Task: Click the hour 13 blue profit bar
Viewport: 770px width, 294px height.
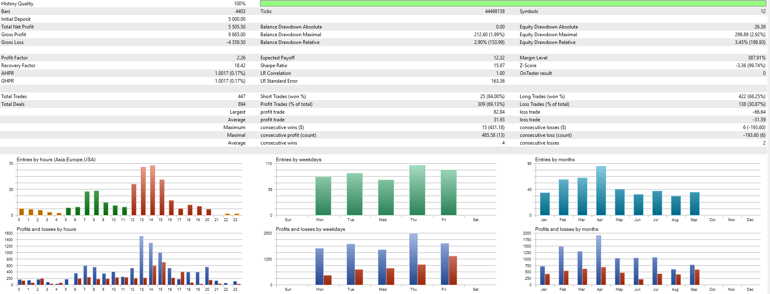Action: point(141,260)
